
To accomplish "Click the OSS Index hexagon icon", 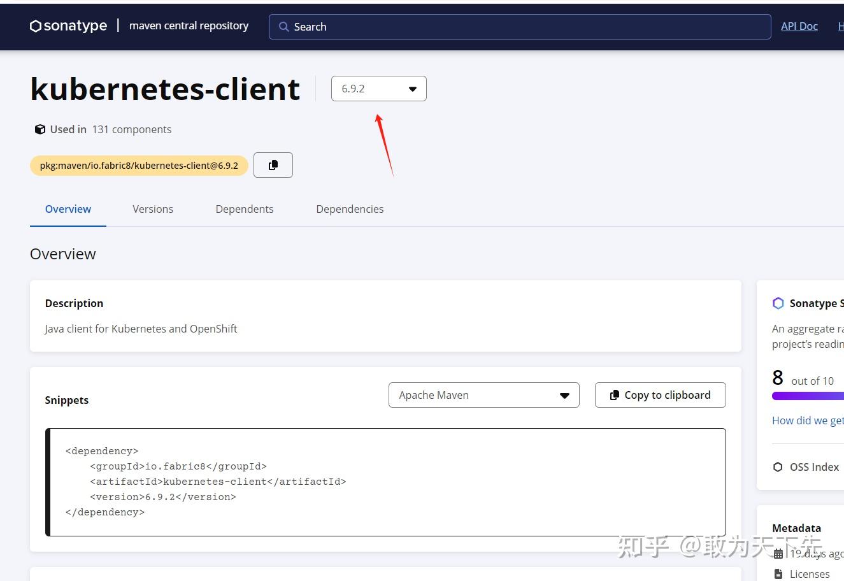I will tap(778, 466).
